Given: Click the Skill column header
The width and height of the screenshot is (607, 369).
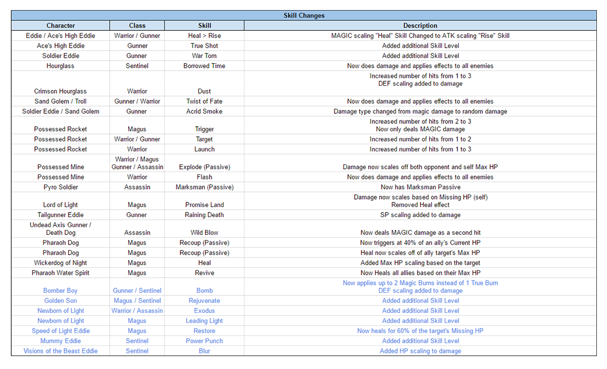Looking at the screenshot, I should point(205,26).
